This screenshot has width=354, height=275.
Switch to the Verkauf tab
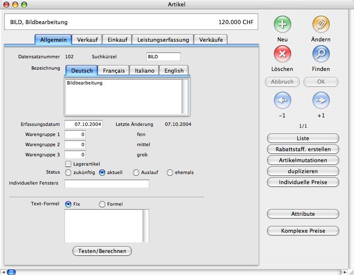click(x=87, y=40)
